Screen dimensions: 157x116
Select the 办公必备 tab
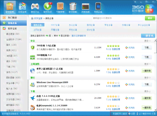coord(73,25)
